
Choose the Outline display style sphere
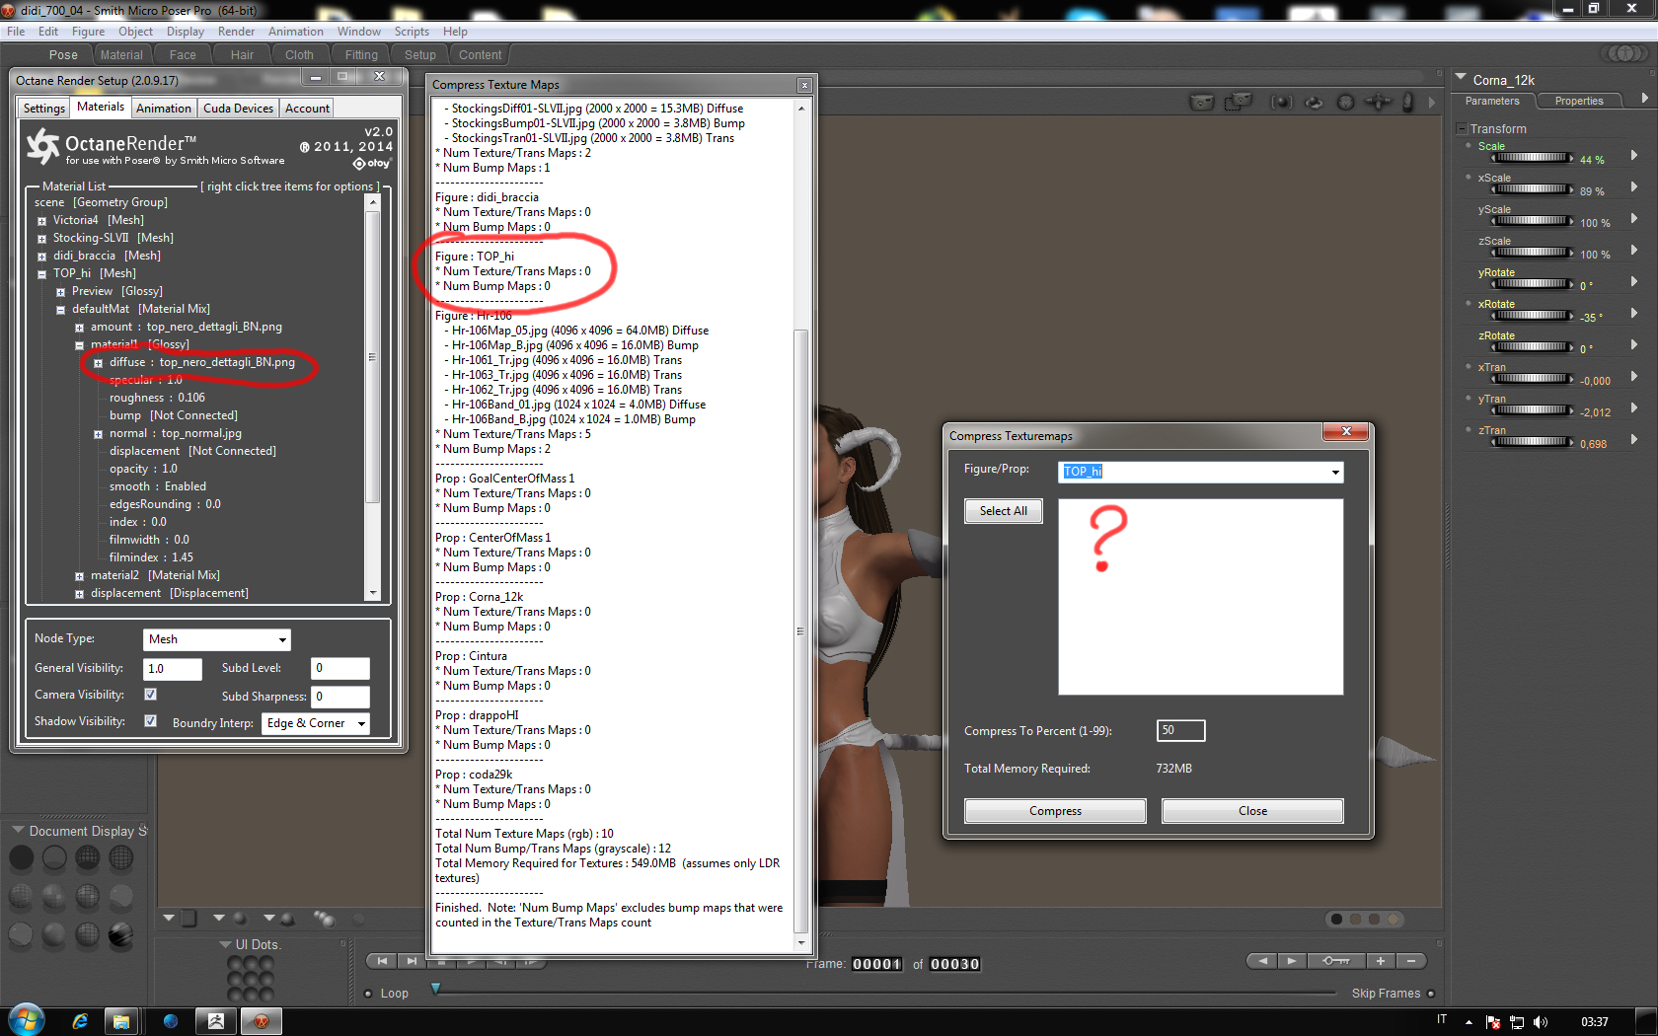click(54, 858)
